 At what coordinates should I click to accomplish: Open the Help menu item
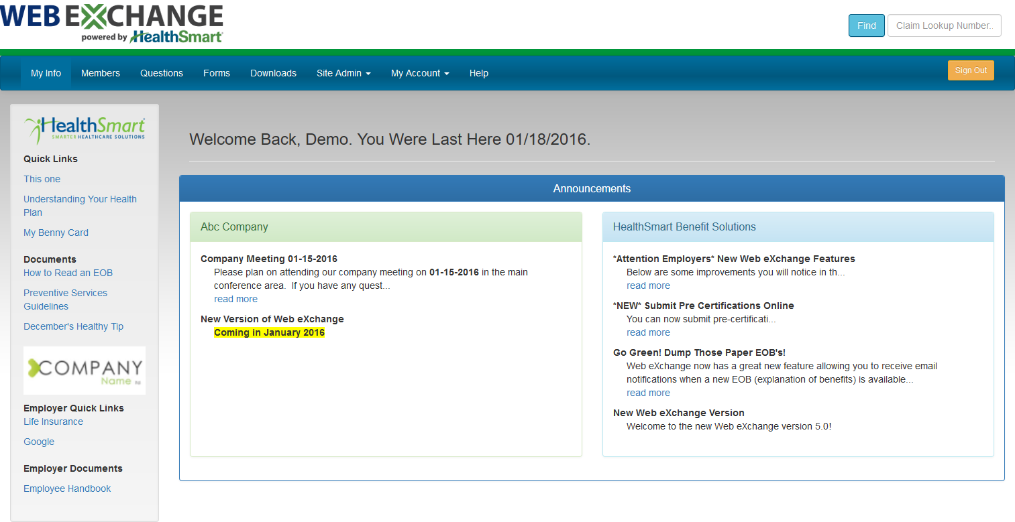pos(479,73)
